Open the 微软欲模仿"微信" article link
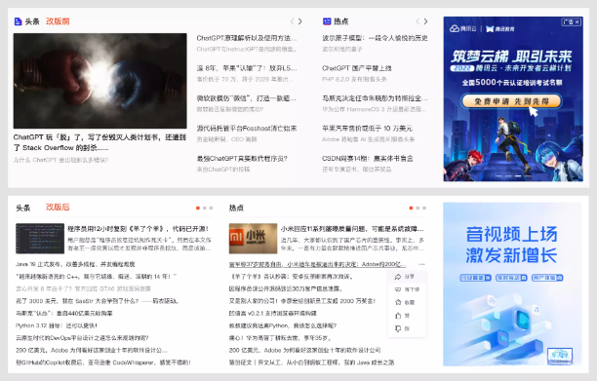 point(247,98)
